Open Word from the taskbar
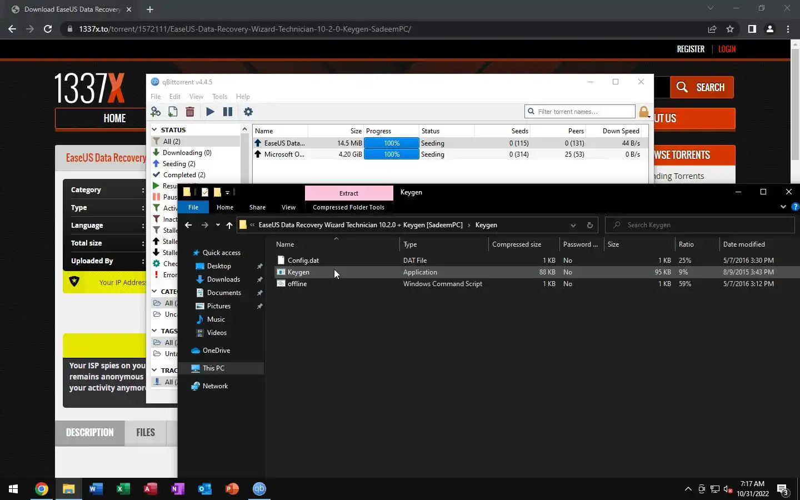Viewport: 800px width, 500px height. (x=96, y=489)
